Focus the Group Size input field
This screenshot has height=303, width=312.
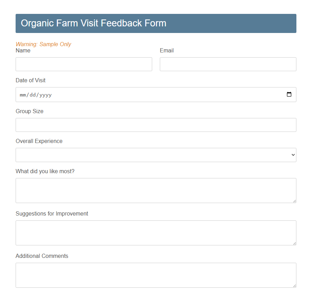click(x=156, y=125)
